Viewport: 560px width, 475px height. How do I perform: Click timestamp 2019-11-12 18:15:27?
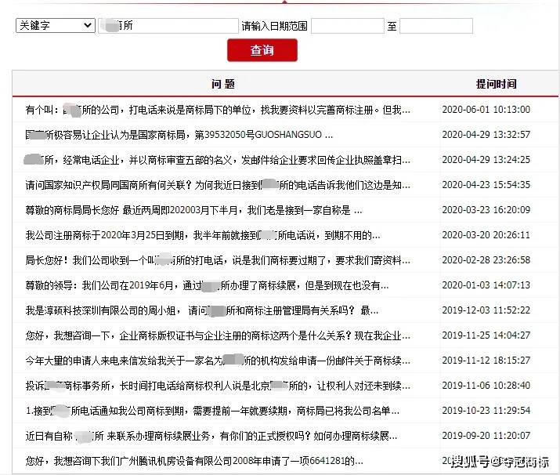486,361
